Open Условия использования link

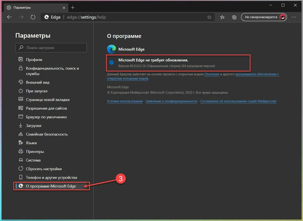coord(125,101)
